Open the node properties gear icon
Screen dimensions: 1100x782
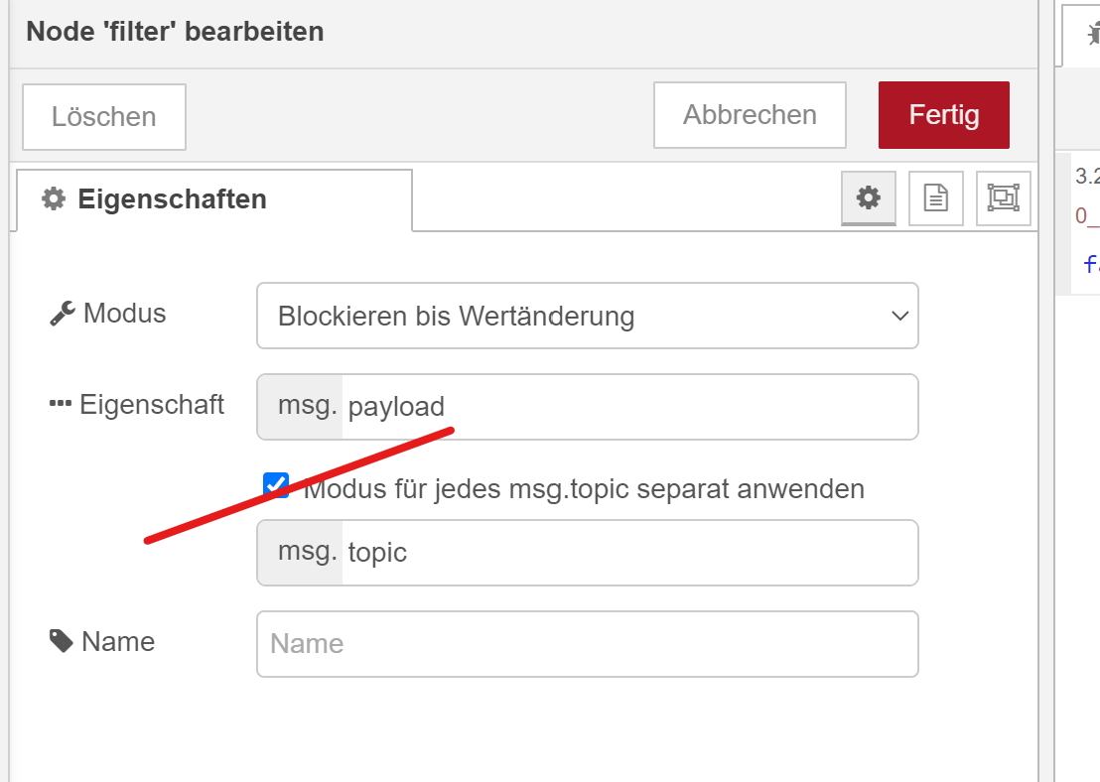pos(869,198)
